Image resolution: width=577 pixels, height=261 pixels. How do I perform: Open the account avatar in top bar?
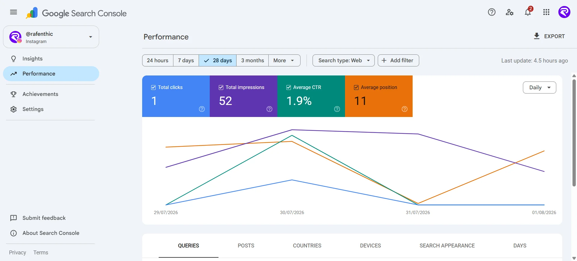click(x=564, y=12)
